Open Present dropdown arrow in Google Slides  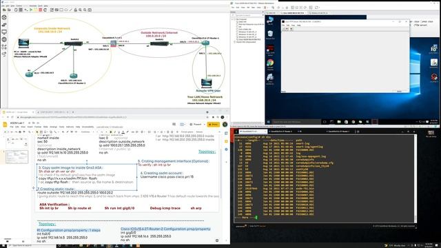point(205,124)
